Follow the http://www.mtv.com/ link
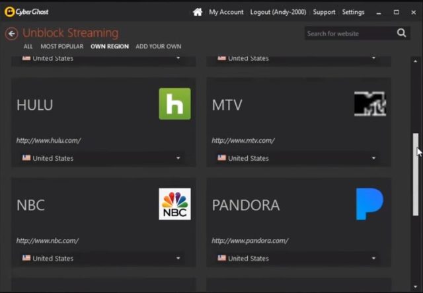Screen dimensions: 423x293 point(243,140)
